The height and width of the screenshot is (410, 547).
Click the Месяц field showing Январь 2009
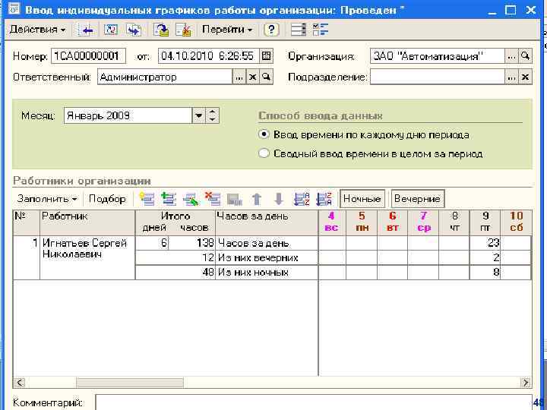coord(128,115)
